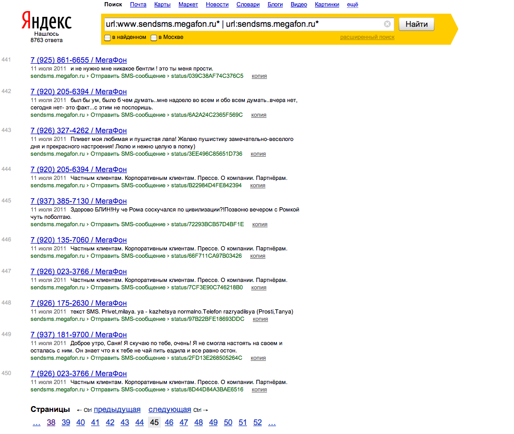Open the Почта menu link
The height and width of the screenshot is (434, 514).
pos(138,5)
